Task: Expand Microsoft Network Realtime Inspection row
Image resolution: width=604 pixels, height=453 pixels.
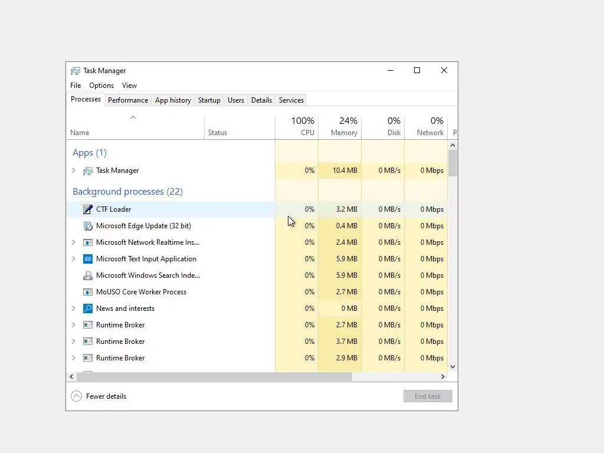Action: [74, 242]
